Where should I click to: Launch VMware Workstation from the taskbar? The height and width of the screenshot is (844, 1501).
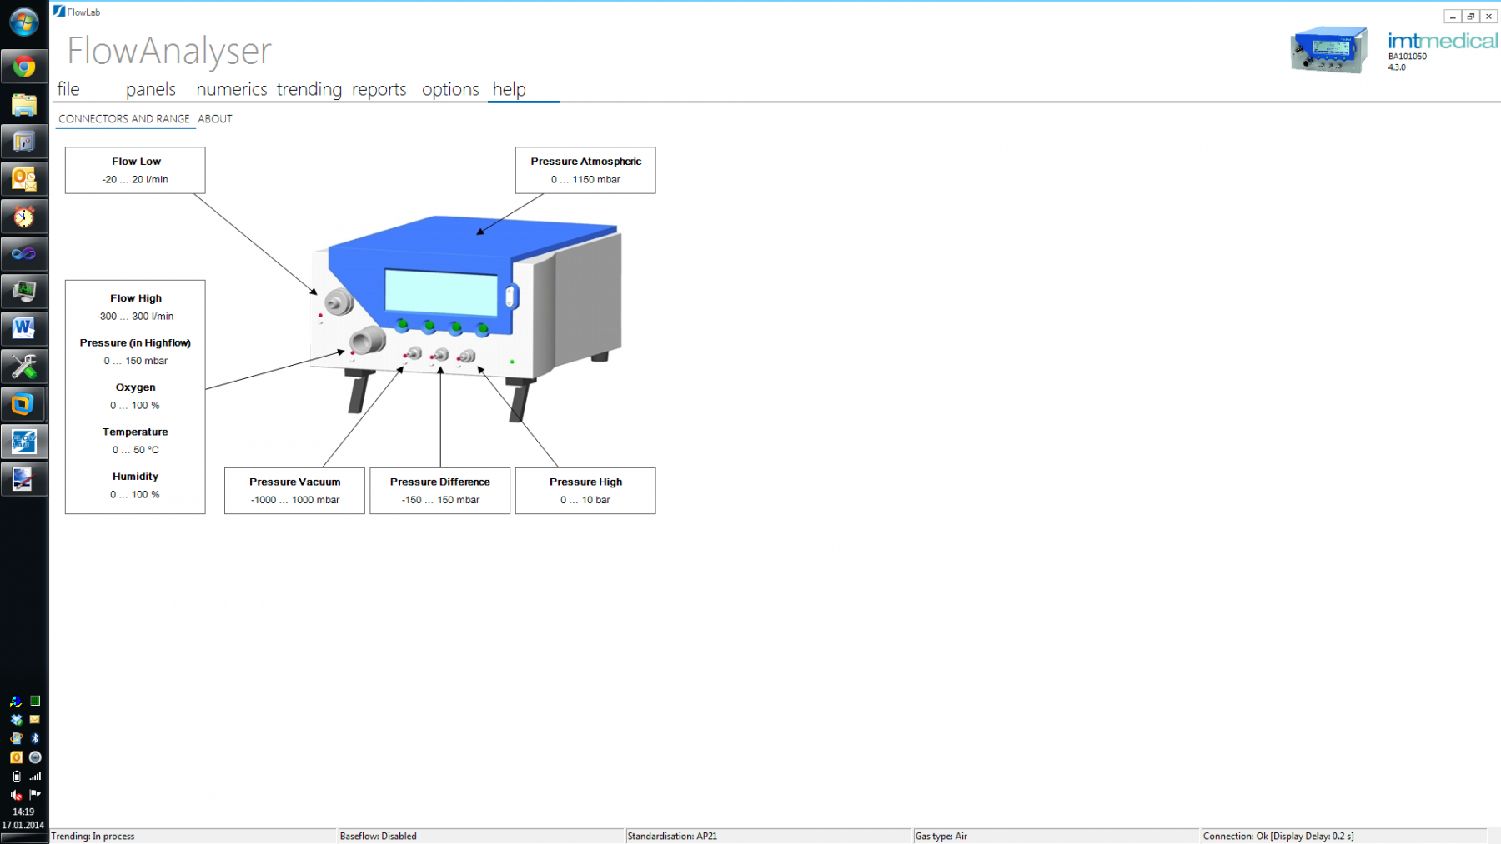tap(23, 403)
